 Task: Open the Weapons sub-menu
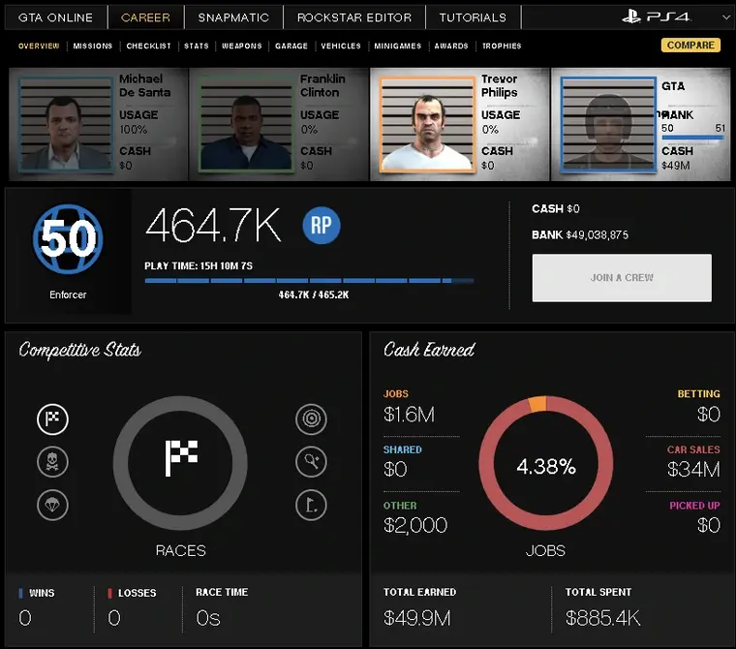coord(242,46)
